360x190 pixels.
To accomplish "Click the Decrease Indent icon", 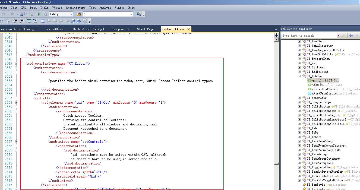I will point(15,21).
